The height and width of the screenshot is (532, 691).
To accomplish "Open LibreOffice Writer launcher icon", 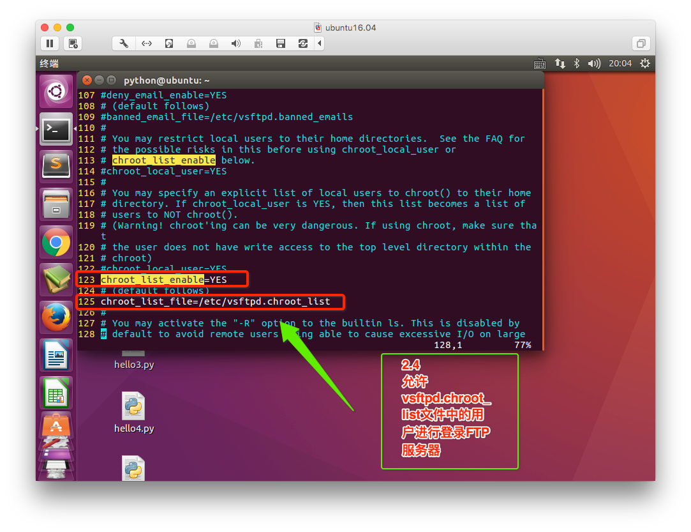I will pyautogui.click(x=56, y=356).
